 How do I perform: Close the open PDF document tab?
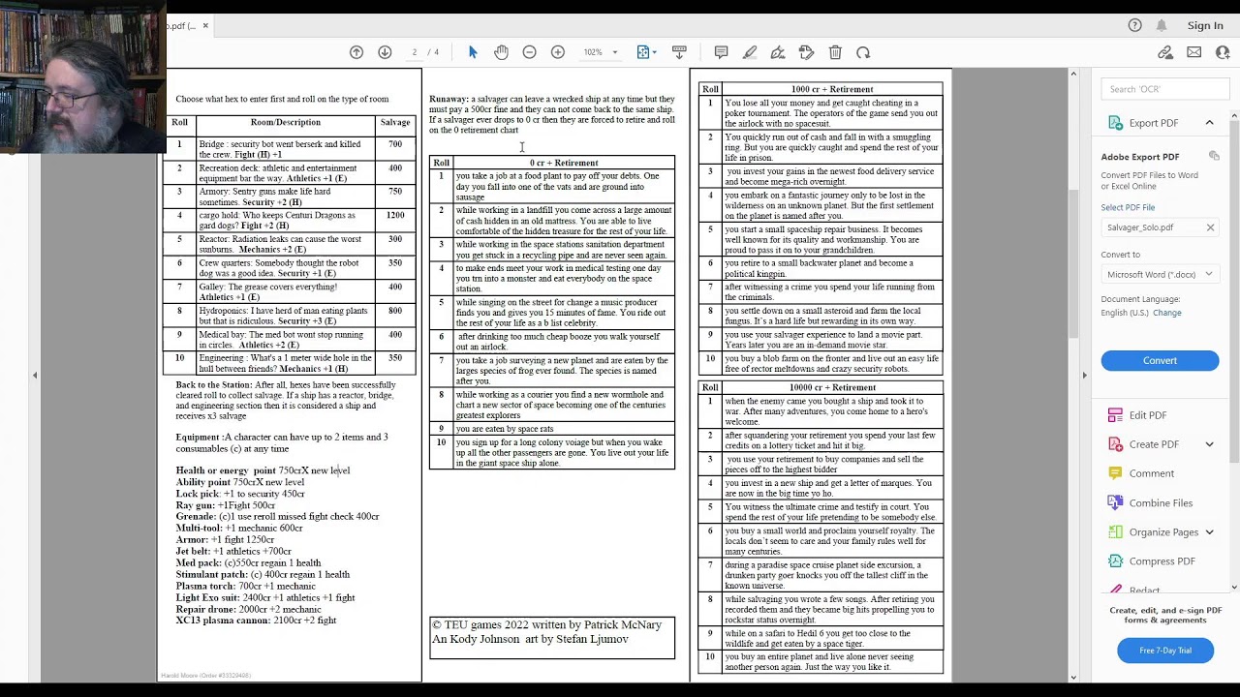[x=205, y=26]
